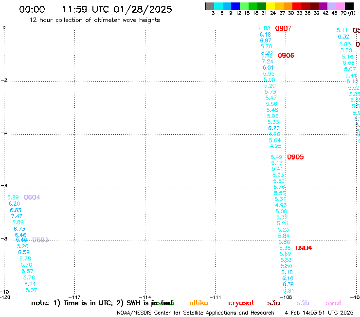The width and height of the screenshot is (360, 317).
Task: Click the orange 30 ft legend swatch
Action: point(288,6)
